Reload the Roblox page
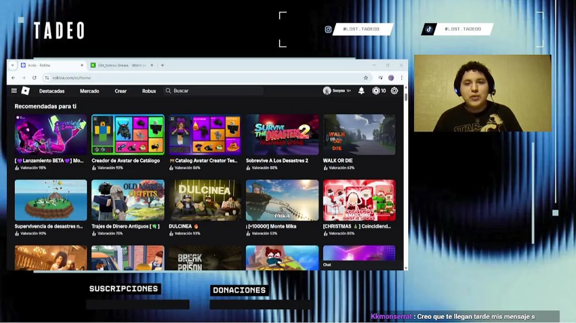Screen dimensions: 576x323 (34, 78)
